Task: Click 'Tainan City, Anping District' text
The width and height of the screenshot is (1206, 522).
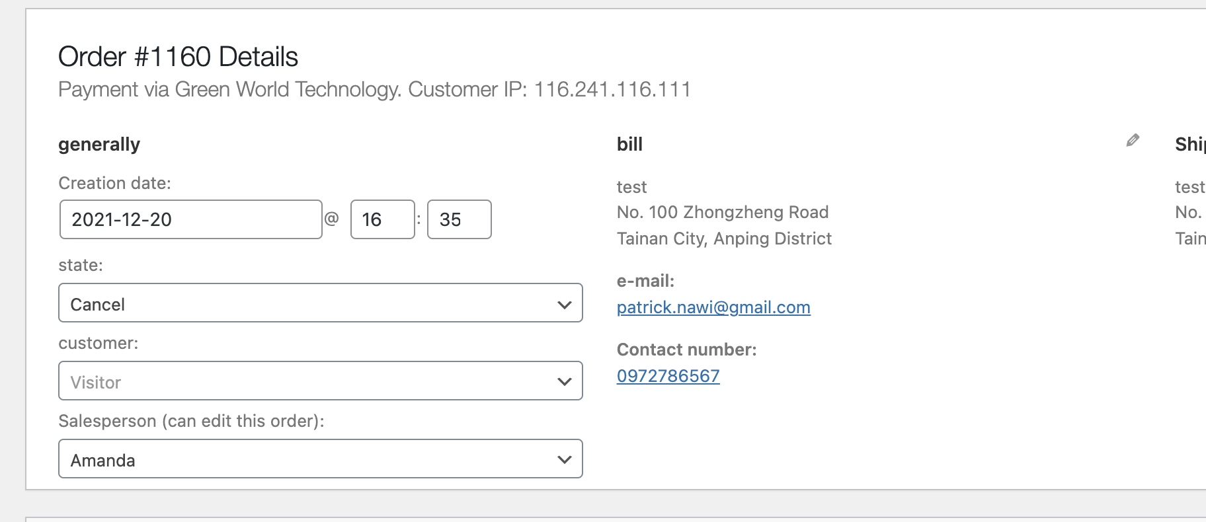Action: click(724, 239)
